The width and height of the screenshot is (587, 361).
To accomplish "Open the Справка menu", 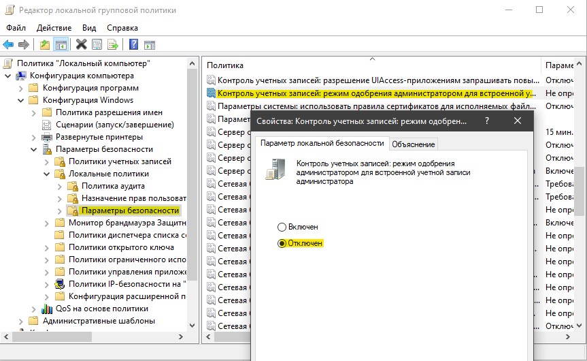I will coord(122,28).
